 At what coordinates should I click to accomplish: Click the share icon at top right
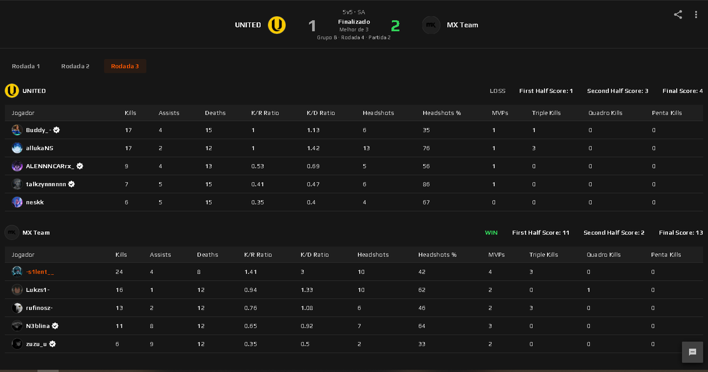point(678,15)
